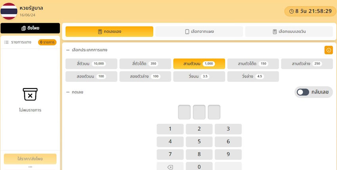Click the list icon beside รายการแทง
This screenshot has height=170, width=337.
click(6, 42)
